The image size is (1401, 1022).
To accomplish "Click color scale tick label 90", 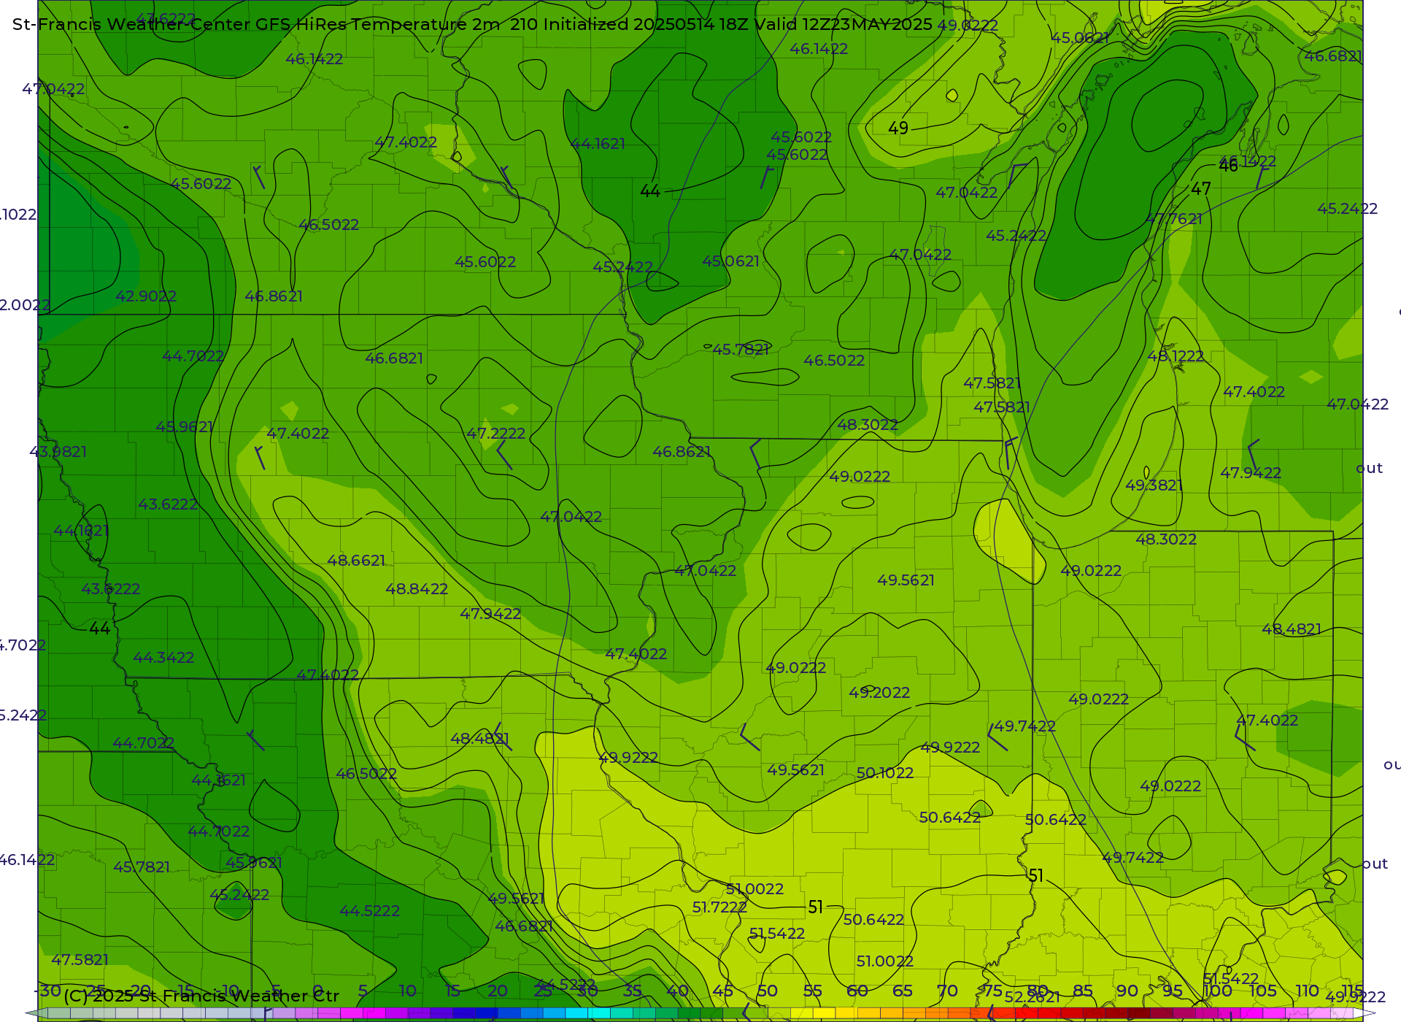I will [1127, 991].
